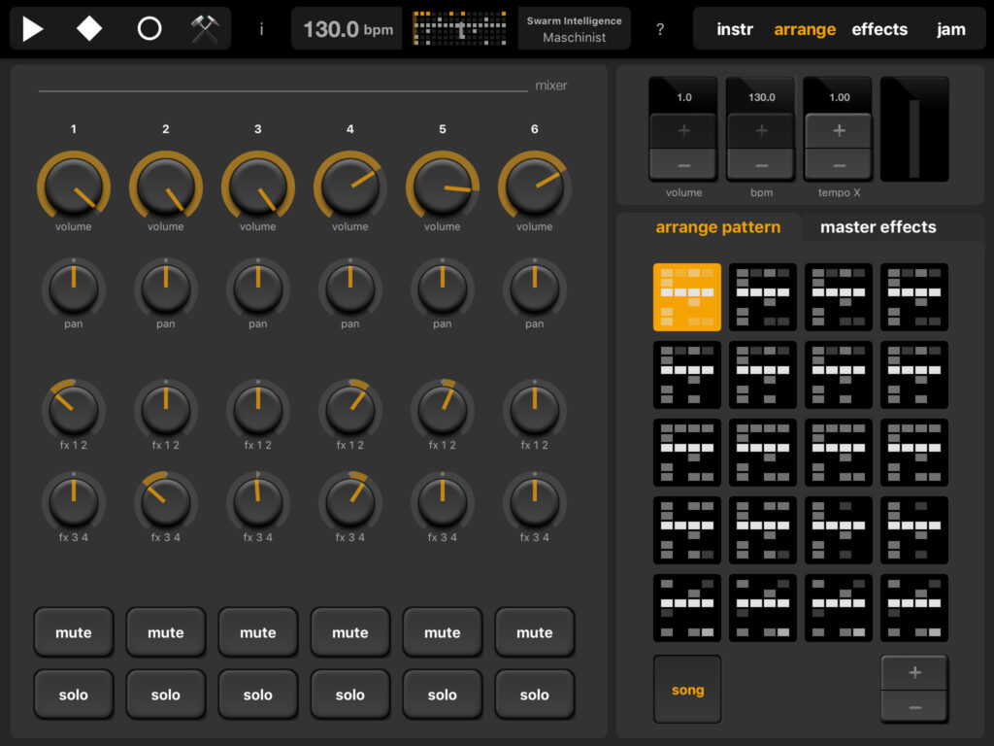Increase master volume with plus button

(683, 130)
